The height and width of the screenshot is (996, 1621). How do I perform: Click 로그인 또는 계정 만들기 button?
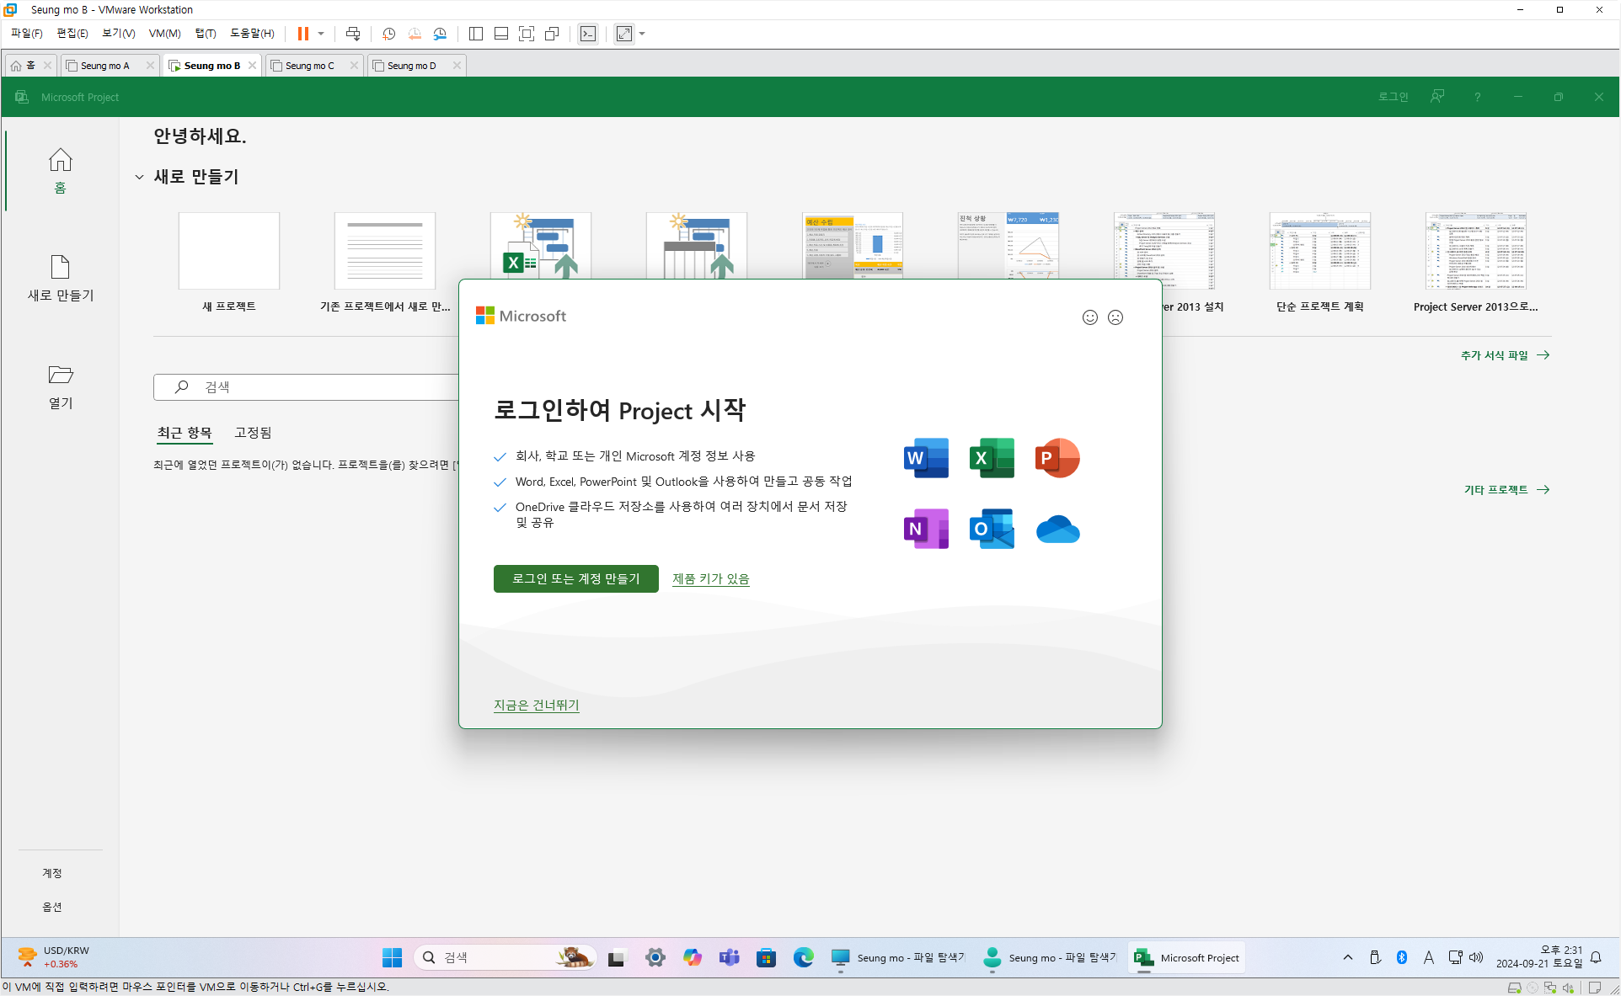click(575, 578)
